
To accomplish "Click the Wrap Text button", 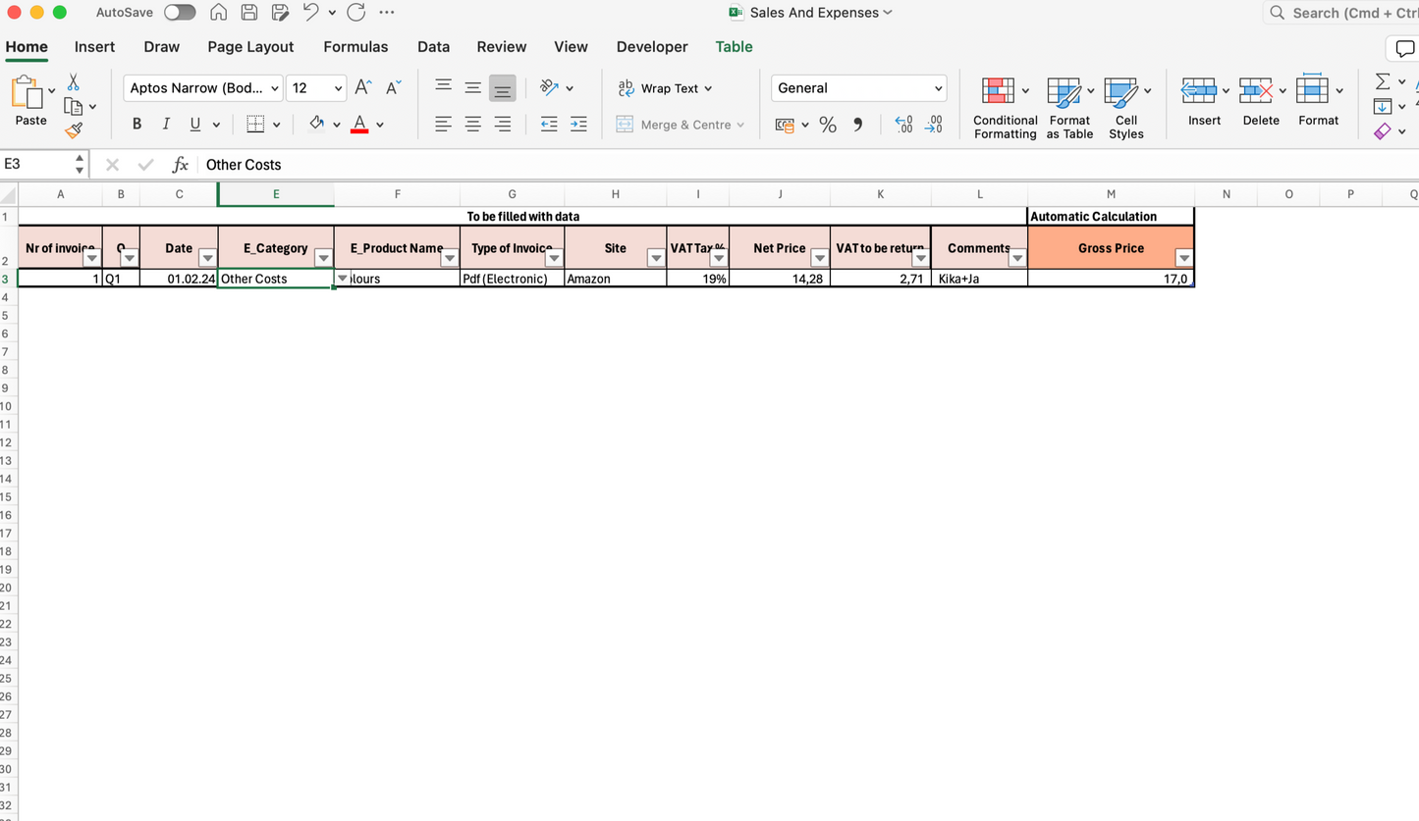I will (x=665, y=88).
